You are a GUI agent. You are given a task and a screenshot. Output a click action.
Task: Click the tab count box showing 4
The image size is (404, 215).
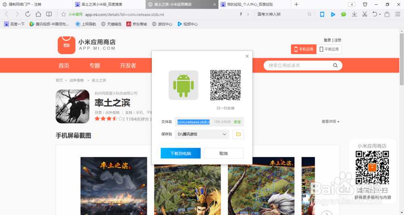[x=352, y=4]
